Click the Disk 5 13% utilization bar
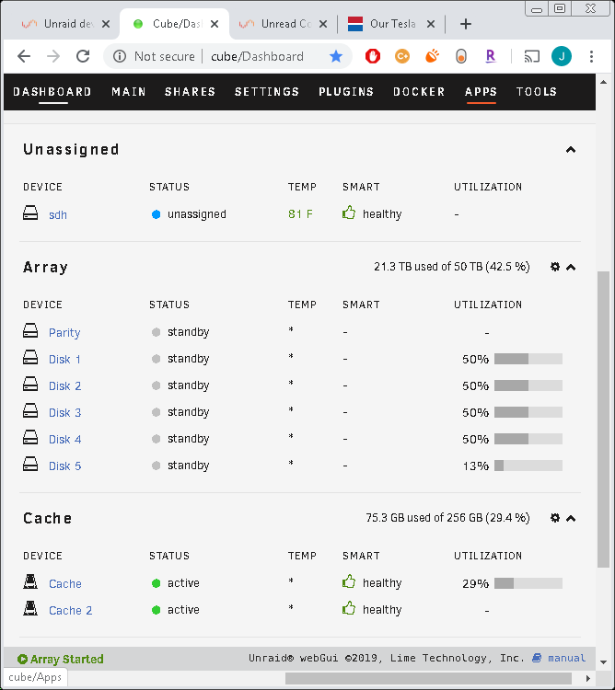The height and width of the screenshot is (690, 615). (x=528, y=466)
